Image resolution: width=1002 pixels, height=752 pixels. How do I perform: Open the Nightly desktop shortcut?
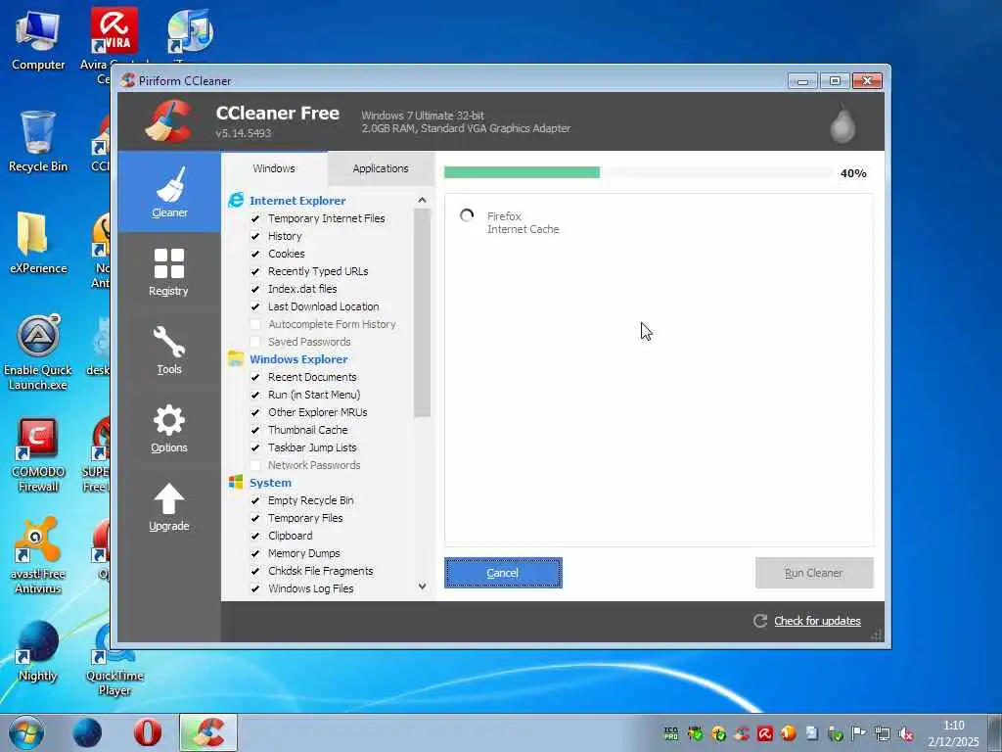tap(38, 651)
